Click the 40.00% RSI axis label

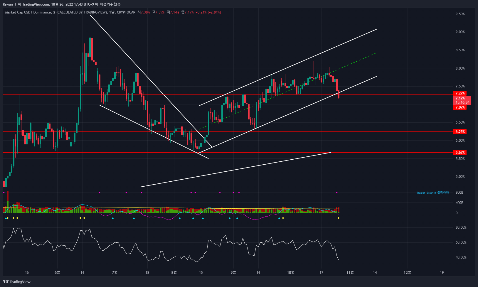pos(461,257)
